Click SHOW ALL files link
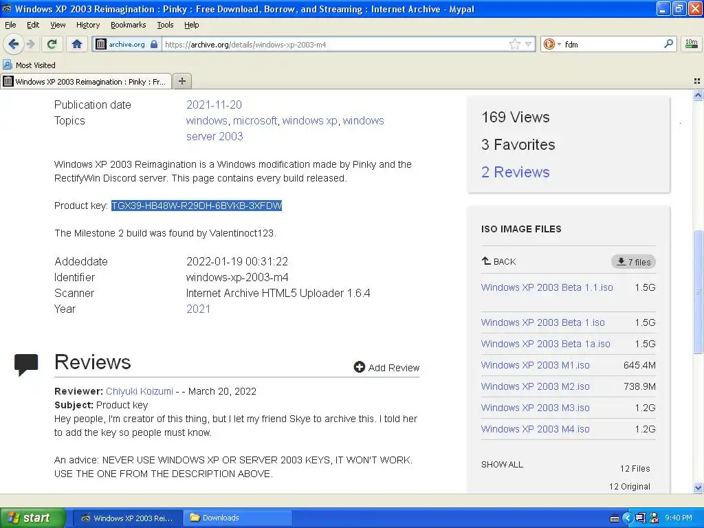This screenshot has height=528, width=704. click(502, 464)
